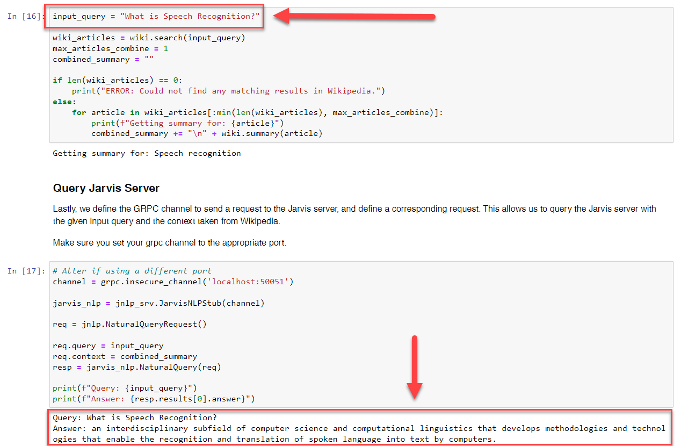Click the max_articles_combine = 1 line
681x446 pixels.
point(111,48)
